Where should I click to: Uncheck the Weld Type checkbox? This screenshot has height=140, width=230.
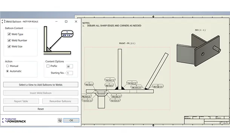pyautogui.click(x=9, y=34)
